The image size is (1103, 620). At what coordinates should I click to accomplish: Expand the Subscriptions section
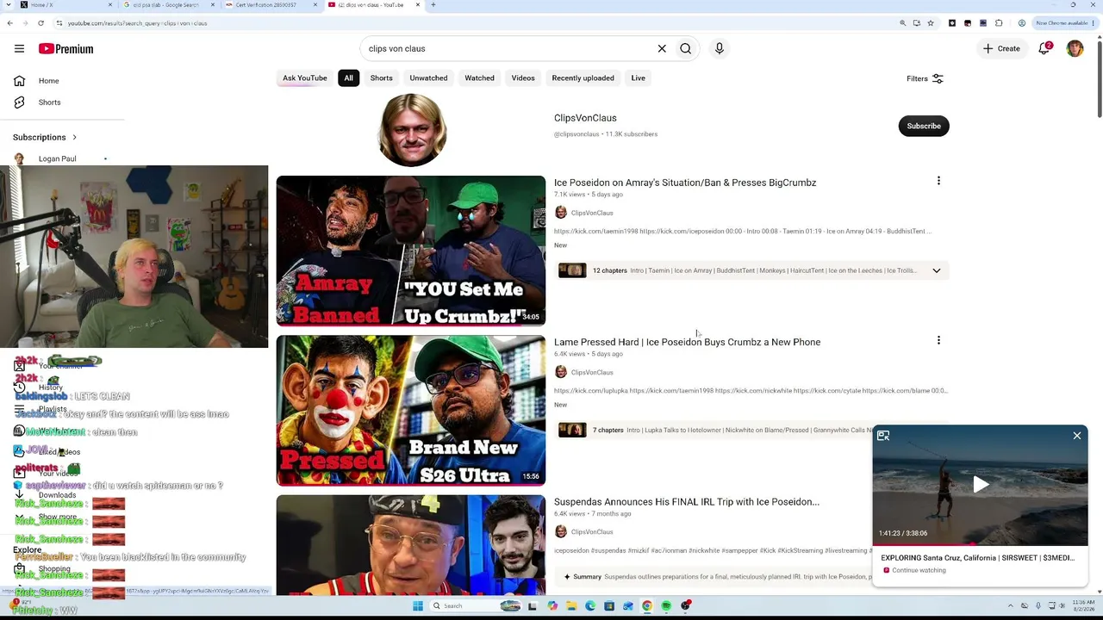pos(45,138)
